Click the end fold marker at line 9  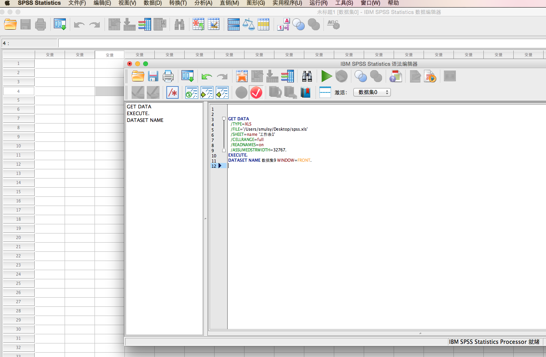[224, 150]
